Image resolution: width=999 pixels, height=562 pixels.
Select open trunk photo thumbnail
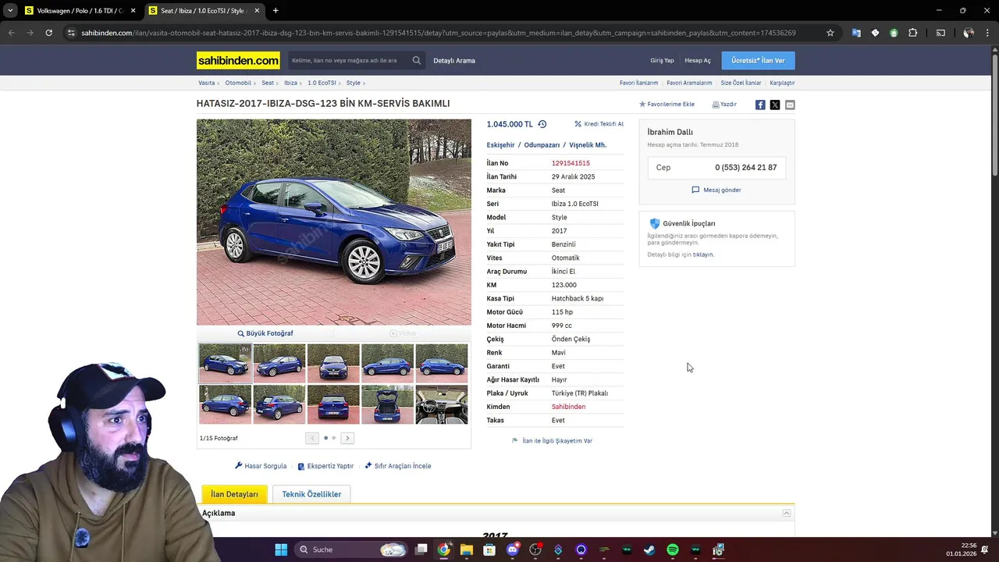point(388,404)
